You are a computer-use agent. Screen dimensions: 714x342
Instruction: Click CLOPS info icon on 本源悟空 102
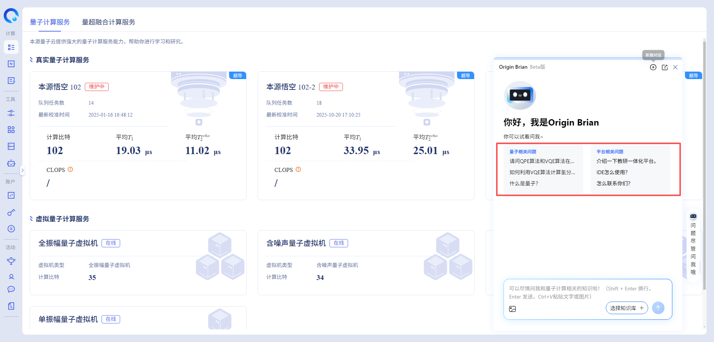pos(70,170)
